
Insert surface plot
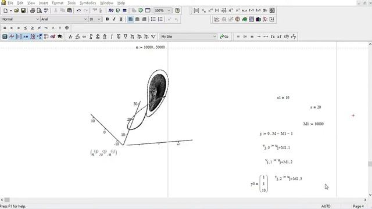[x=244, y=19]
